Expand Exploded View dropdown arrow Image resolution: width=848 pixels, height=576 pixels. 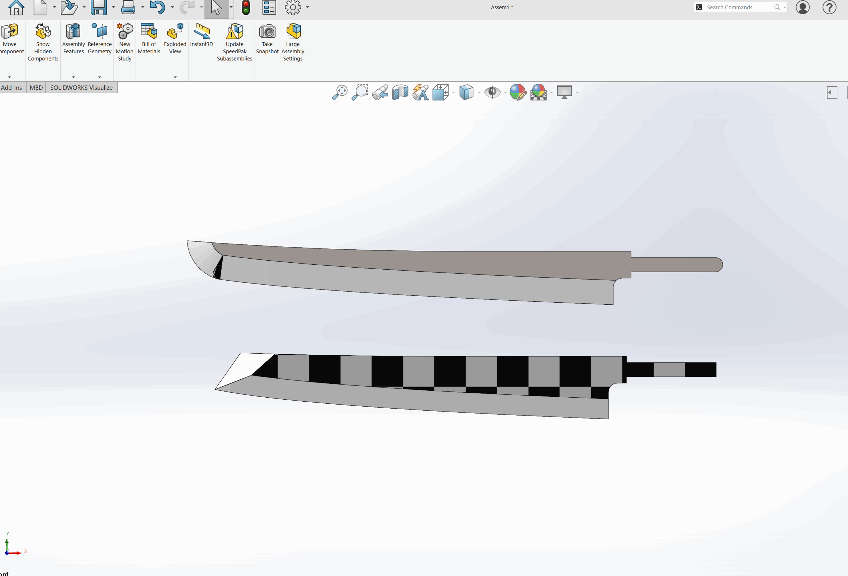pos(175,77)
